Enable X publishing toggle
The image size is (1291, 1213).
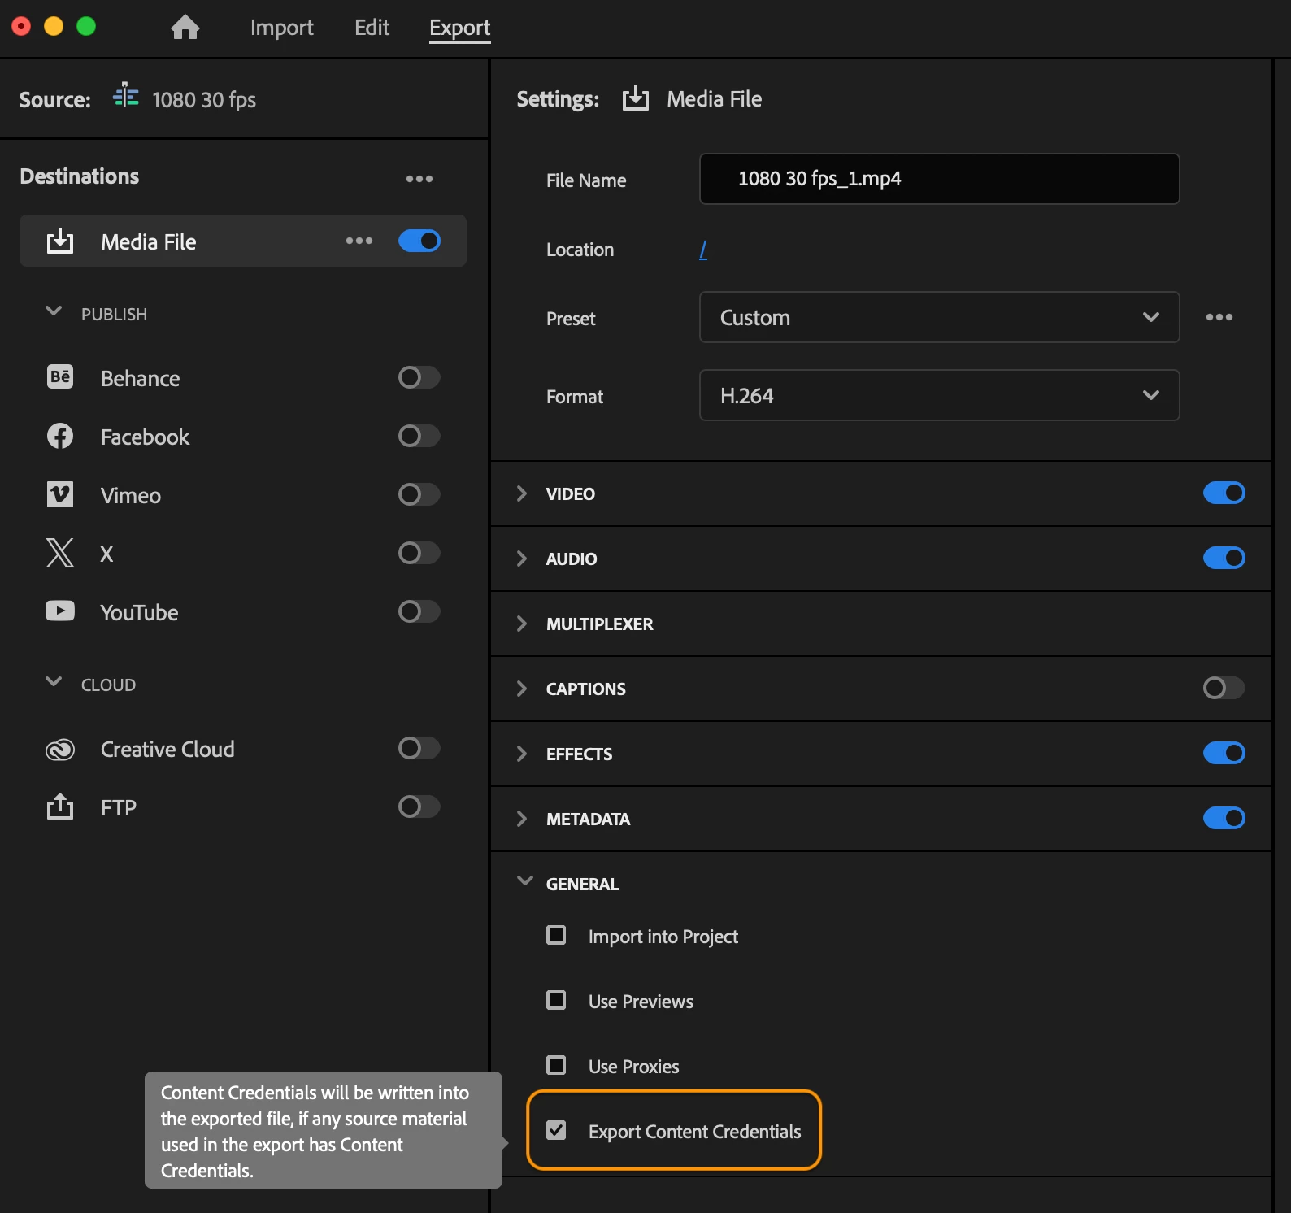click(419, 553)
